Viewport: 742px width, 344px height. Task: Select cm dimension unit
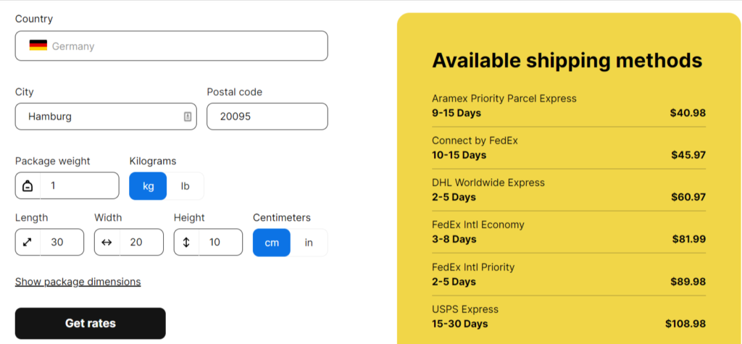(x=272, y=243)
